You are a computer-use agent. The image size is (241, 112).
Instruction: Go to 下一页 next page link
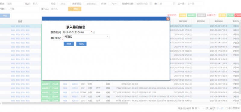pyautogui.click(x=220, y=108)
